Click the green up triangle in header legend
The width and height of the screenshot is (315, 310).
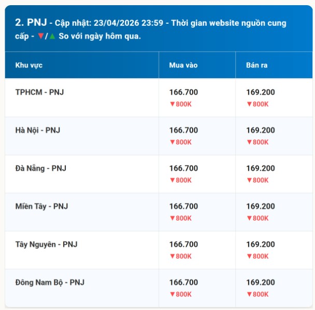(52, 36)
